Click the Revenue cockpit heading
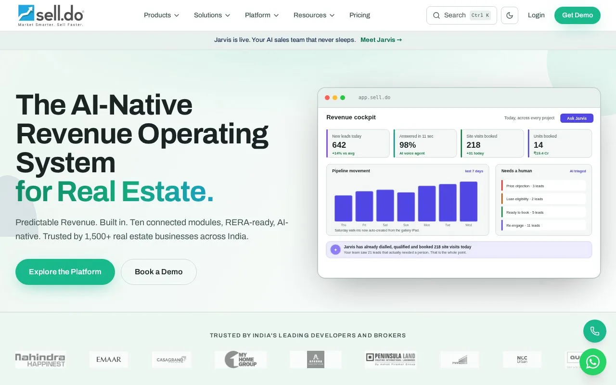The width and height of the screenshot is (616, 385). tap(351, 117)
